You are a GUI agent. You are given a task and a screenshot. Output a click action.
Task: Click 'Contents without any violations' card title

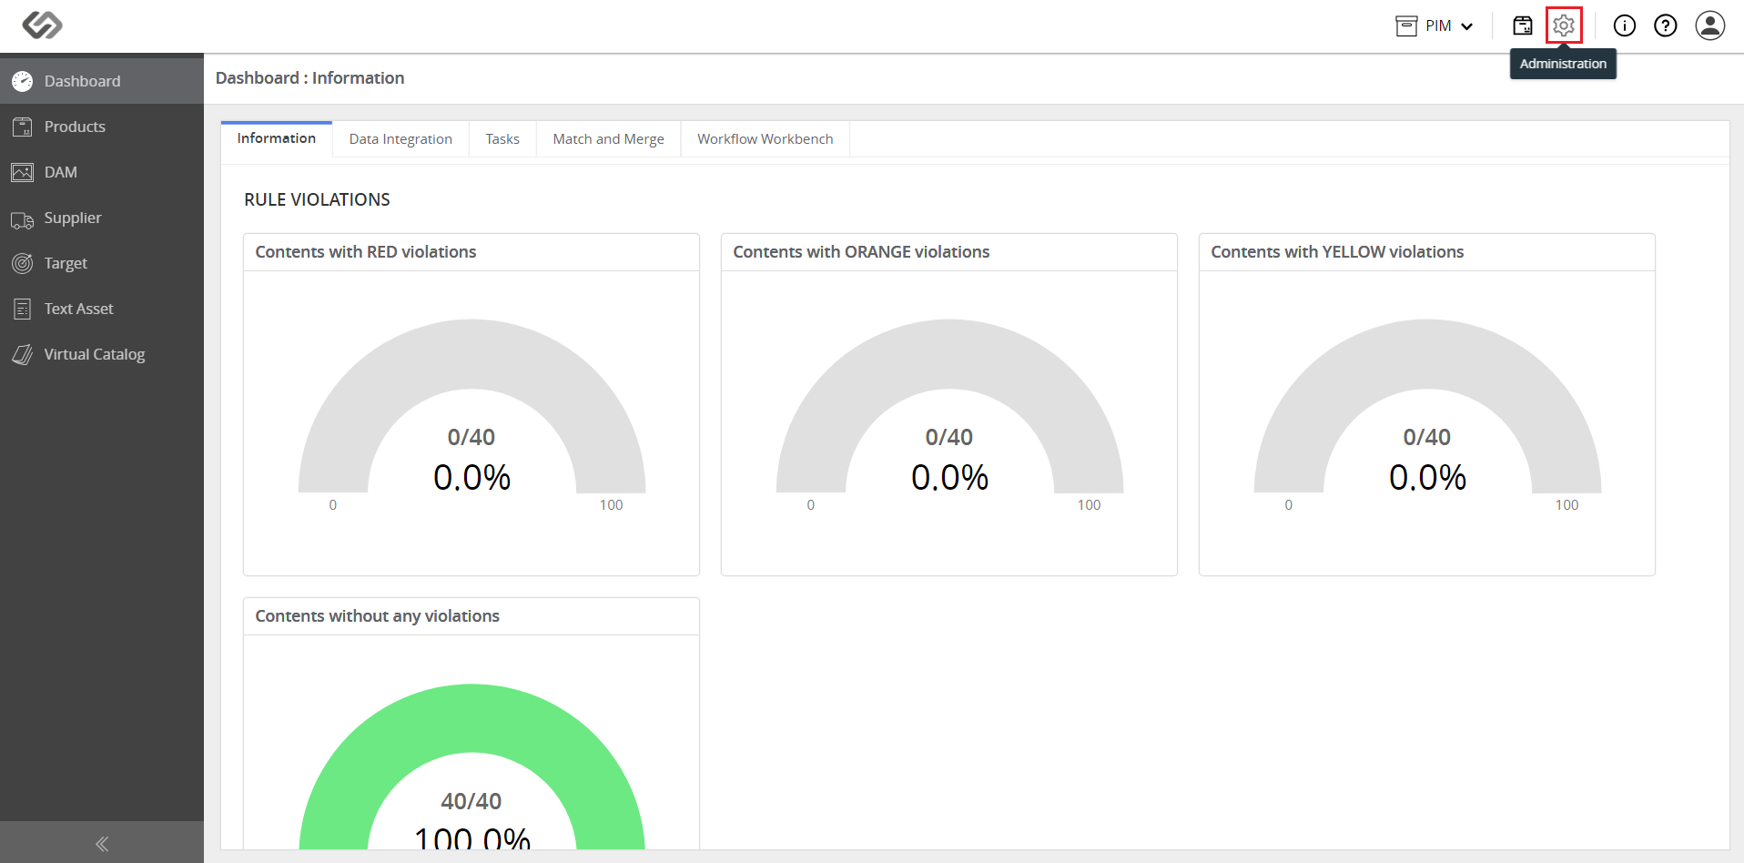(377, 616)
